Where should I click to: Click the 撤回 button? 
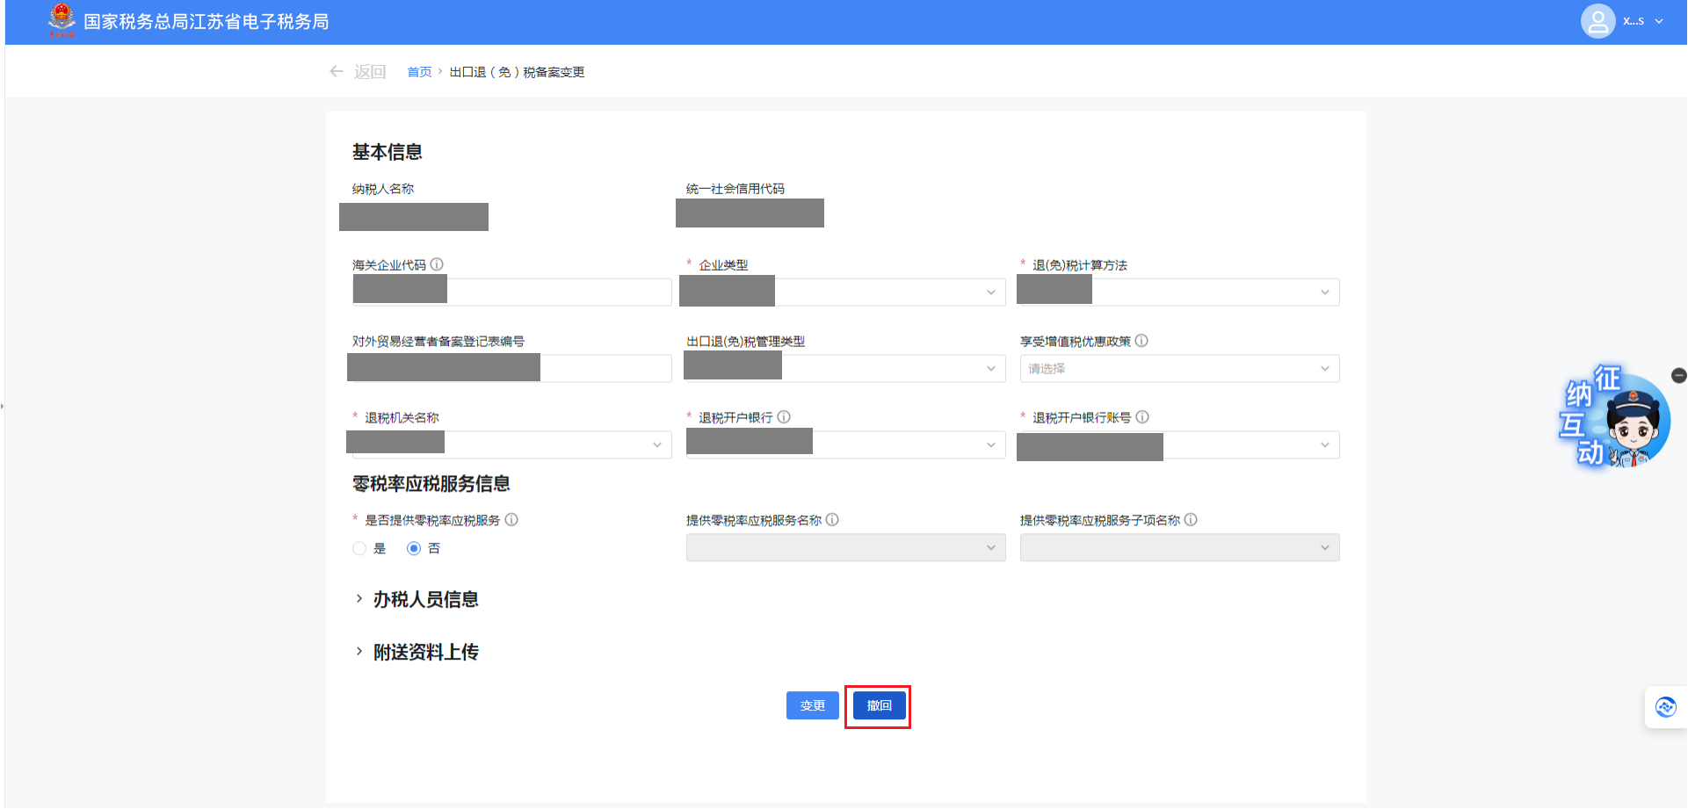point(879,705)
